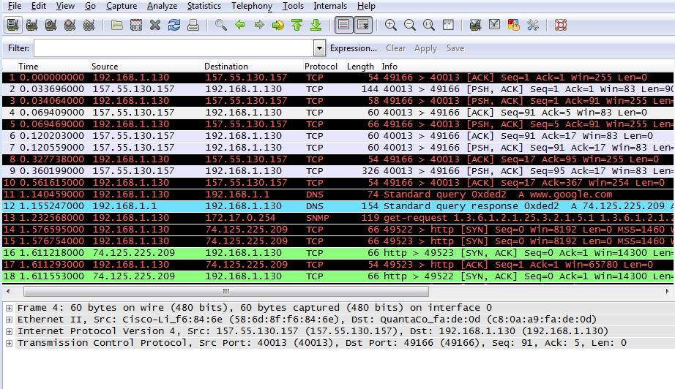Edit capture filters icon
Viewport: 675px width, 389px height.
475,25
